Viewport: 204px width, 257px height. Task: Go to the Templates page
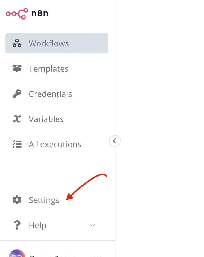click(x=48, y=69)
